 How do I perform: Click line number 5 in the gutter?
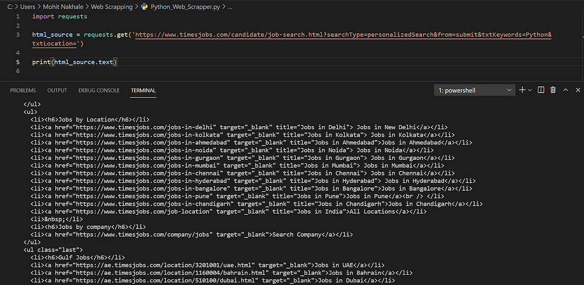pyautogui.click(x=18, y=62)
